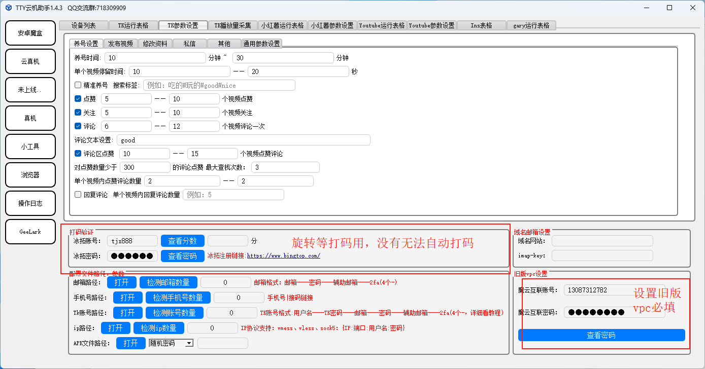The width and height of the screenshot is (705, 369).
Task: Click the 评论文本设置 text field
Action: 244,140
